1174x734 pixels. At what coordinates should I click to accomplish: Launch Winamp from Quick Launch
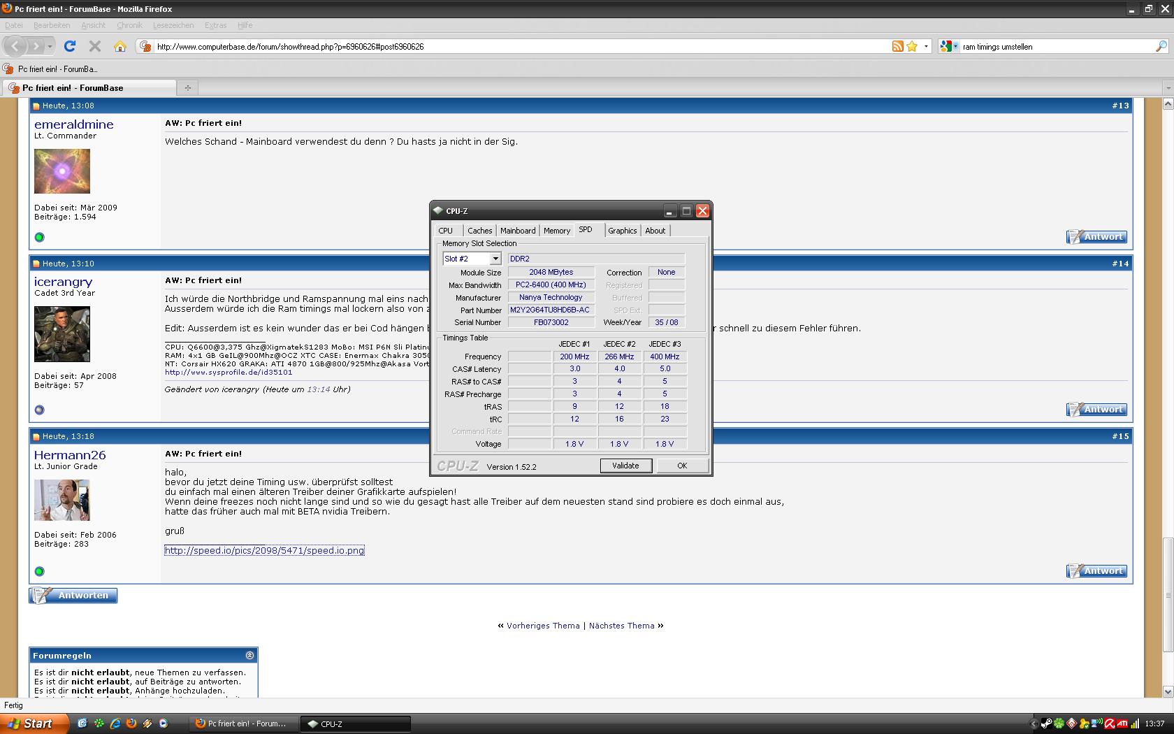click(147, 724)
